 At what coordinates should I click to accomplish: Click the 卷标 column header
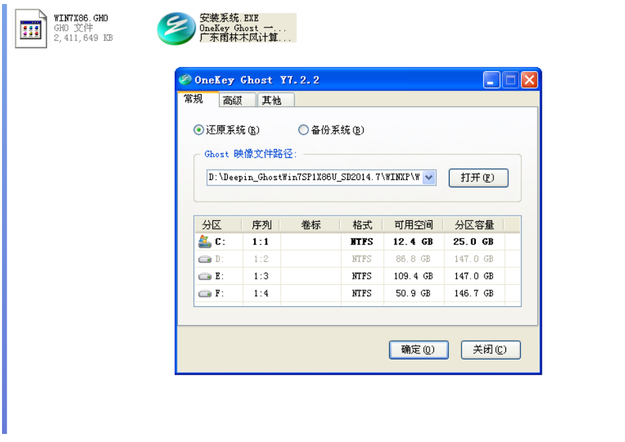coord(310,225)
